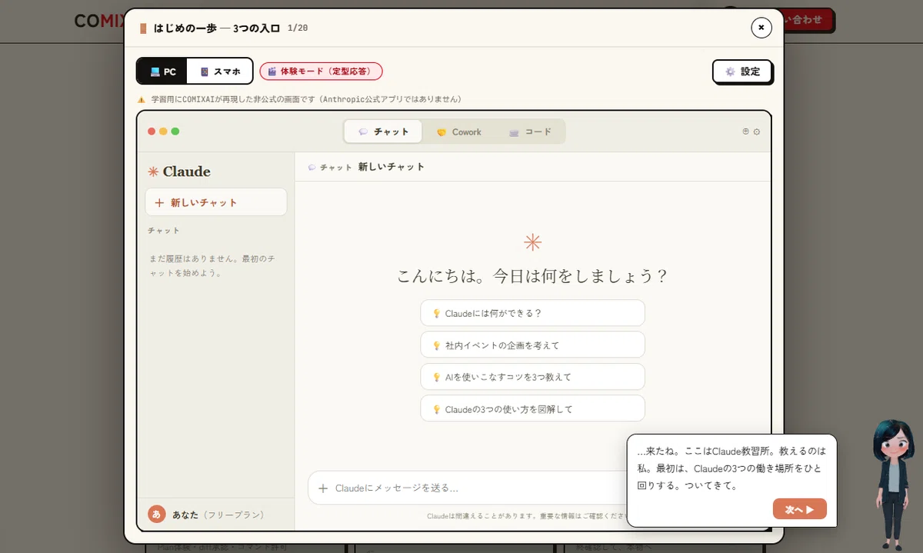The width and height of the screenshot is (923, 553).
Task: Click the dialog title はじめの一歩 — 3つの入口
Action: point(217,28)
